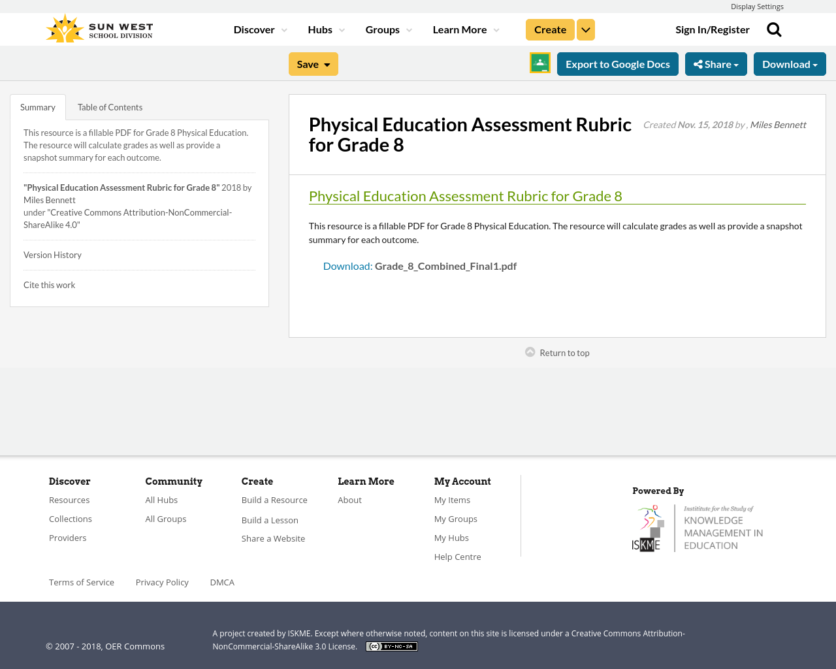
Task: Open the Version History link
Action: (52, 254)
